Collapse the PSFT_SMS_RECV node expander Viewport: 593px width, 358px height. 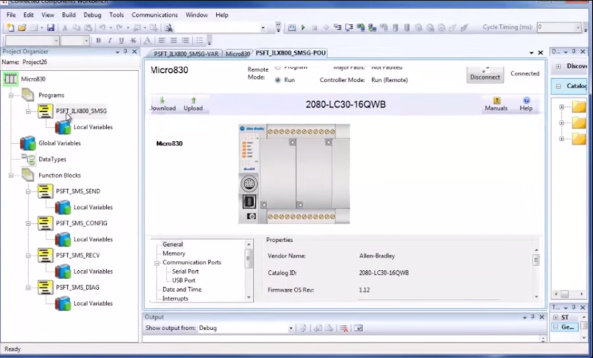tap(29, 256)
